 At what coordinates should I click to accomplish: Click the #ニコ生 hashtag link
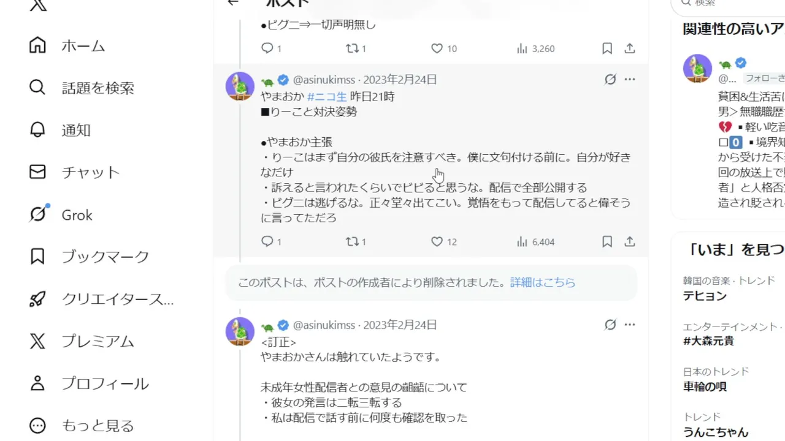click(327, 96)
